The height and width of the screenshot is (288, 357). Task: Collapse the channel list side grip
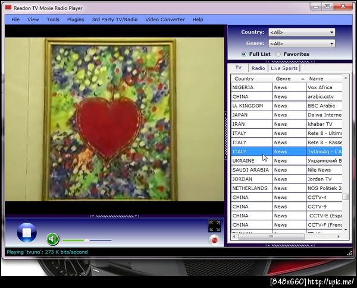tap(226, 136)
